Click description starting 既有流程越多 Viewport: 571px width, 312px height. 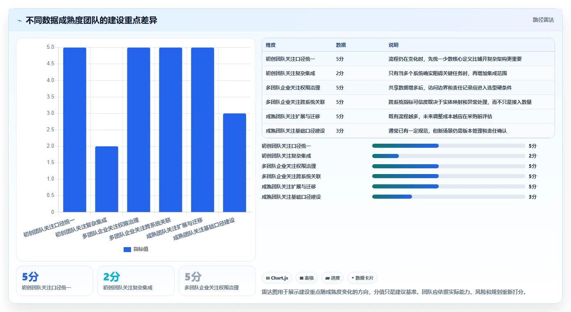tap(440, 117)
